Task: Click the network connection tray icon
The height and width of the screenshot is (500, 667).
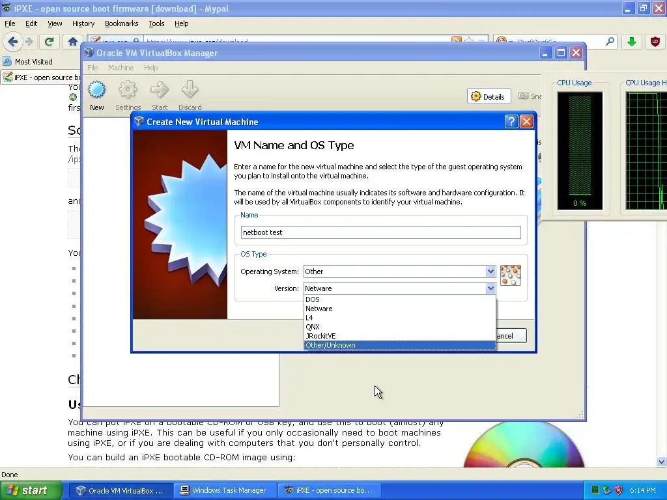Action: point(606,490)
